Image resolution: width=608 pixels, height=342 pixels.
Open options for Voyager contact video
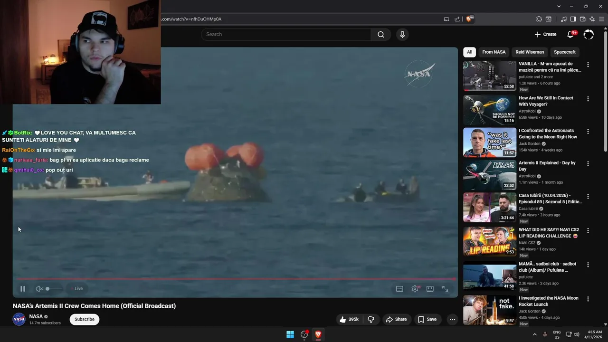(x=588, y=99)
